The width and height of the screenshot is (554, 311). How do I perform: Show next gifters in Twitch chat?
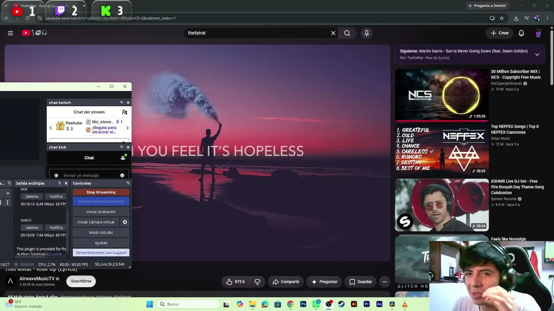click(x=127, y=128)
